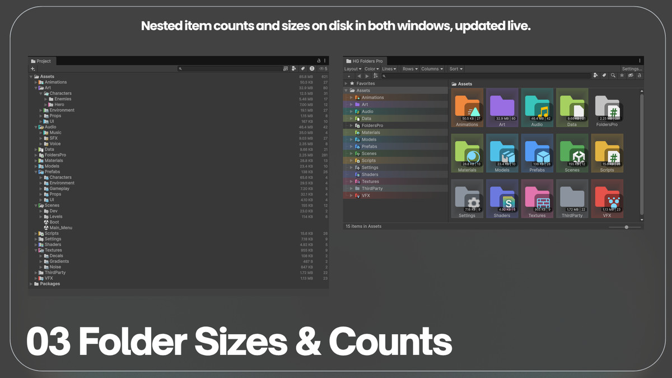This screenshot has height=378, width=672.
Task: Open the Layout dropdown
Action: [x=353, y=69]
